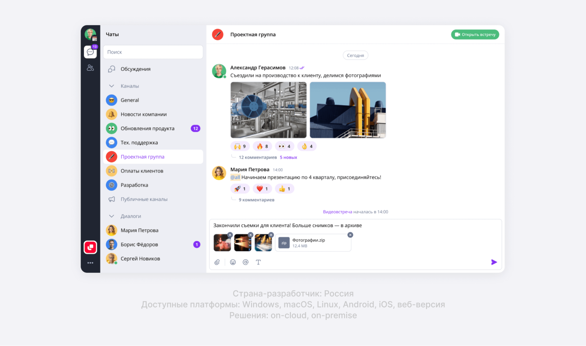The width and height of the screenshot is (586, 346).
Task: Open the emoji picker icon
Action: 233,262
